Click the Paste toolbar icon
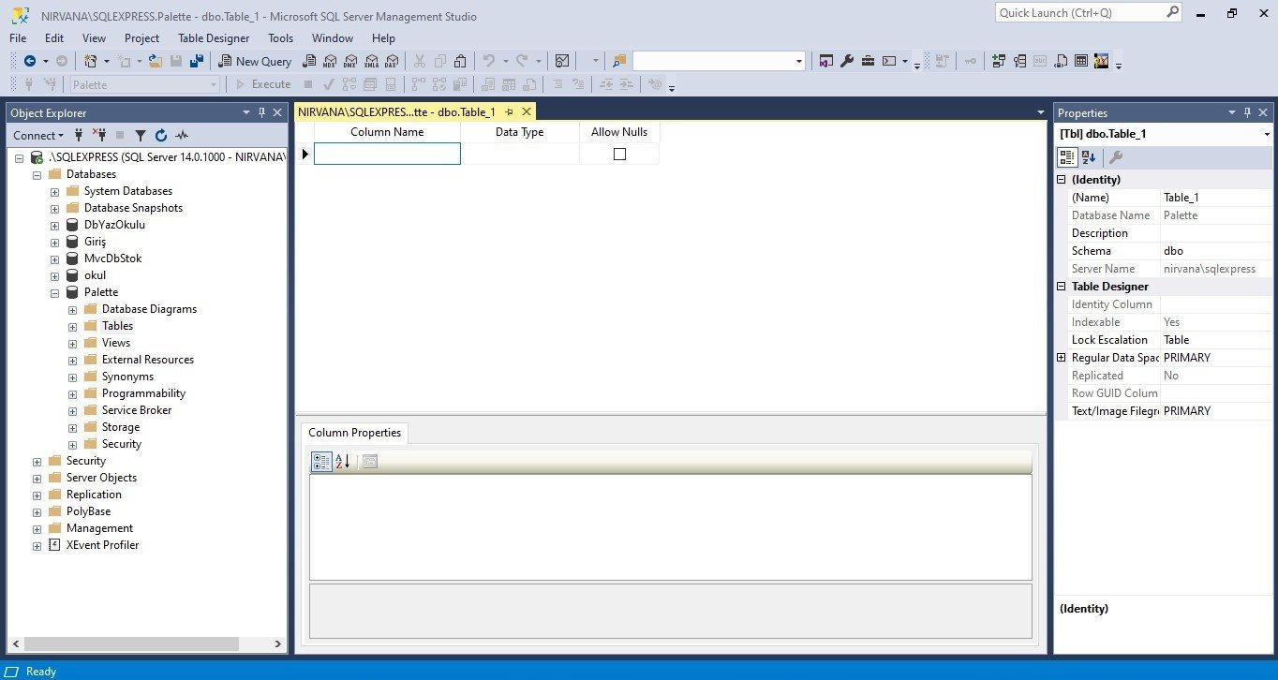This screenshot has height=680, width=1278. [460, 61]
